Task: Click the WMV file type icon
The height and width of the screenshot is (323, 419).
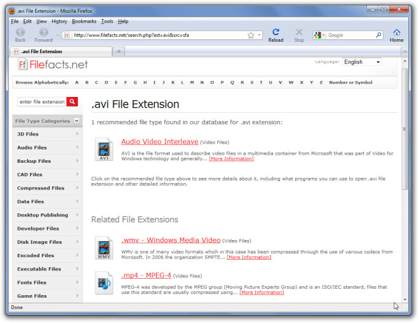Action: point(104,248)
